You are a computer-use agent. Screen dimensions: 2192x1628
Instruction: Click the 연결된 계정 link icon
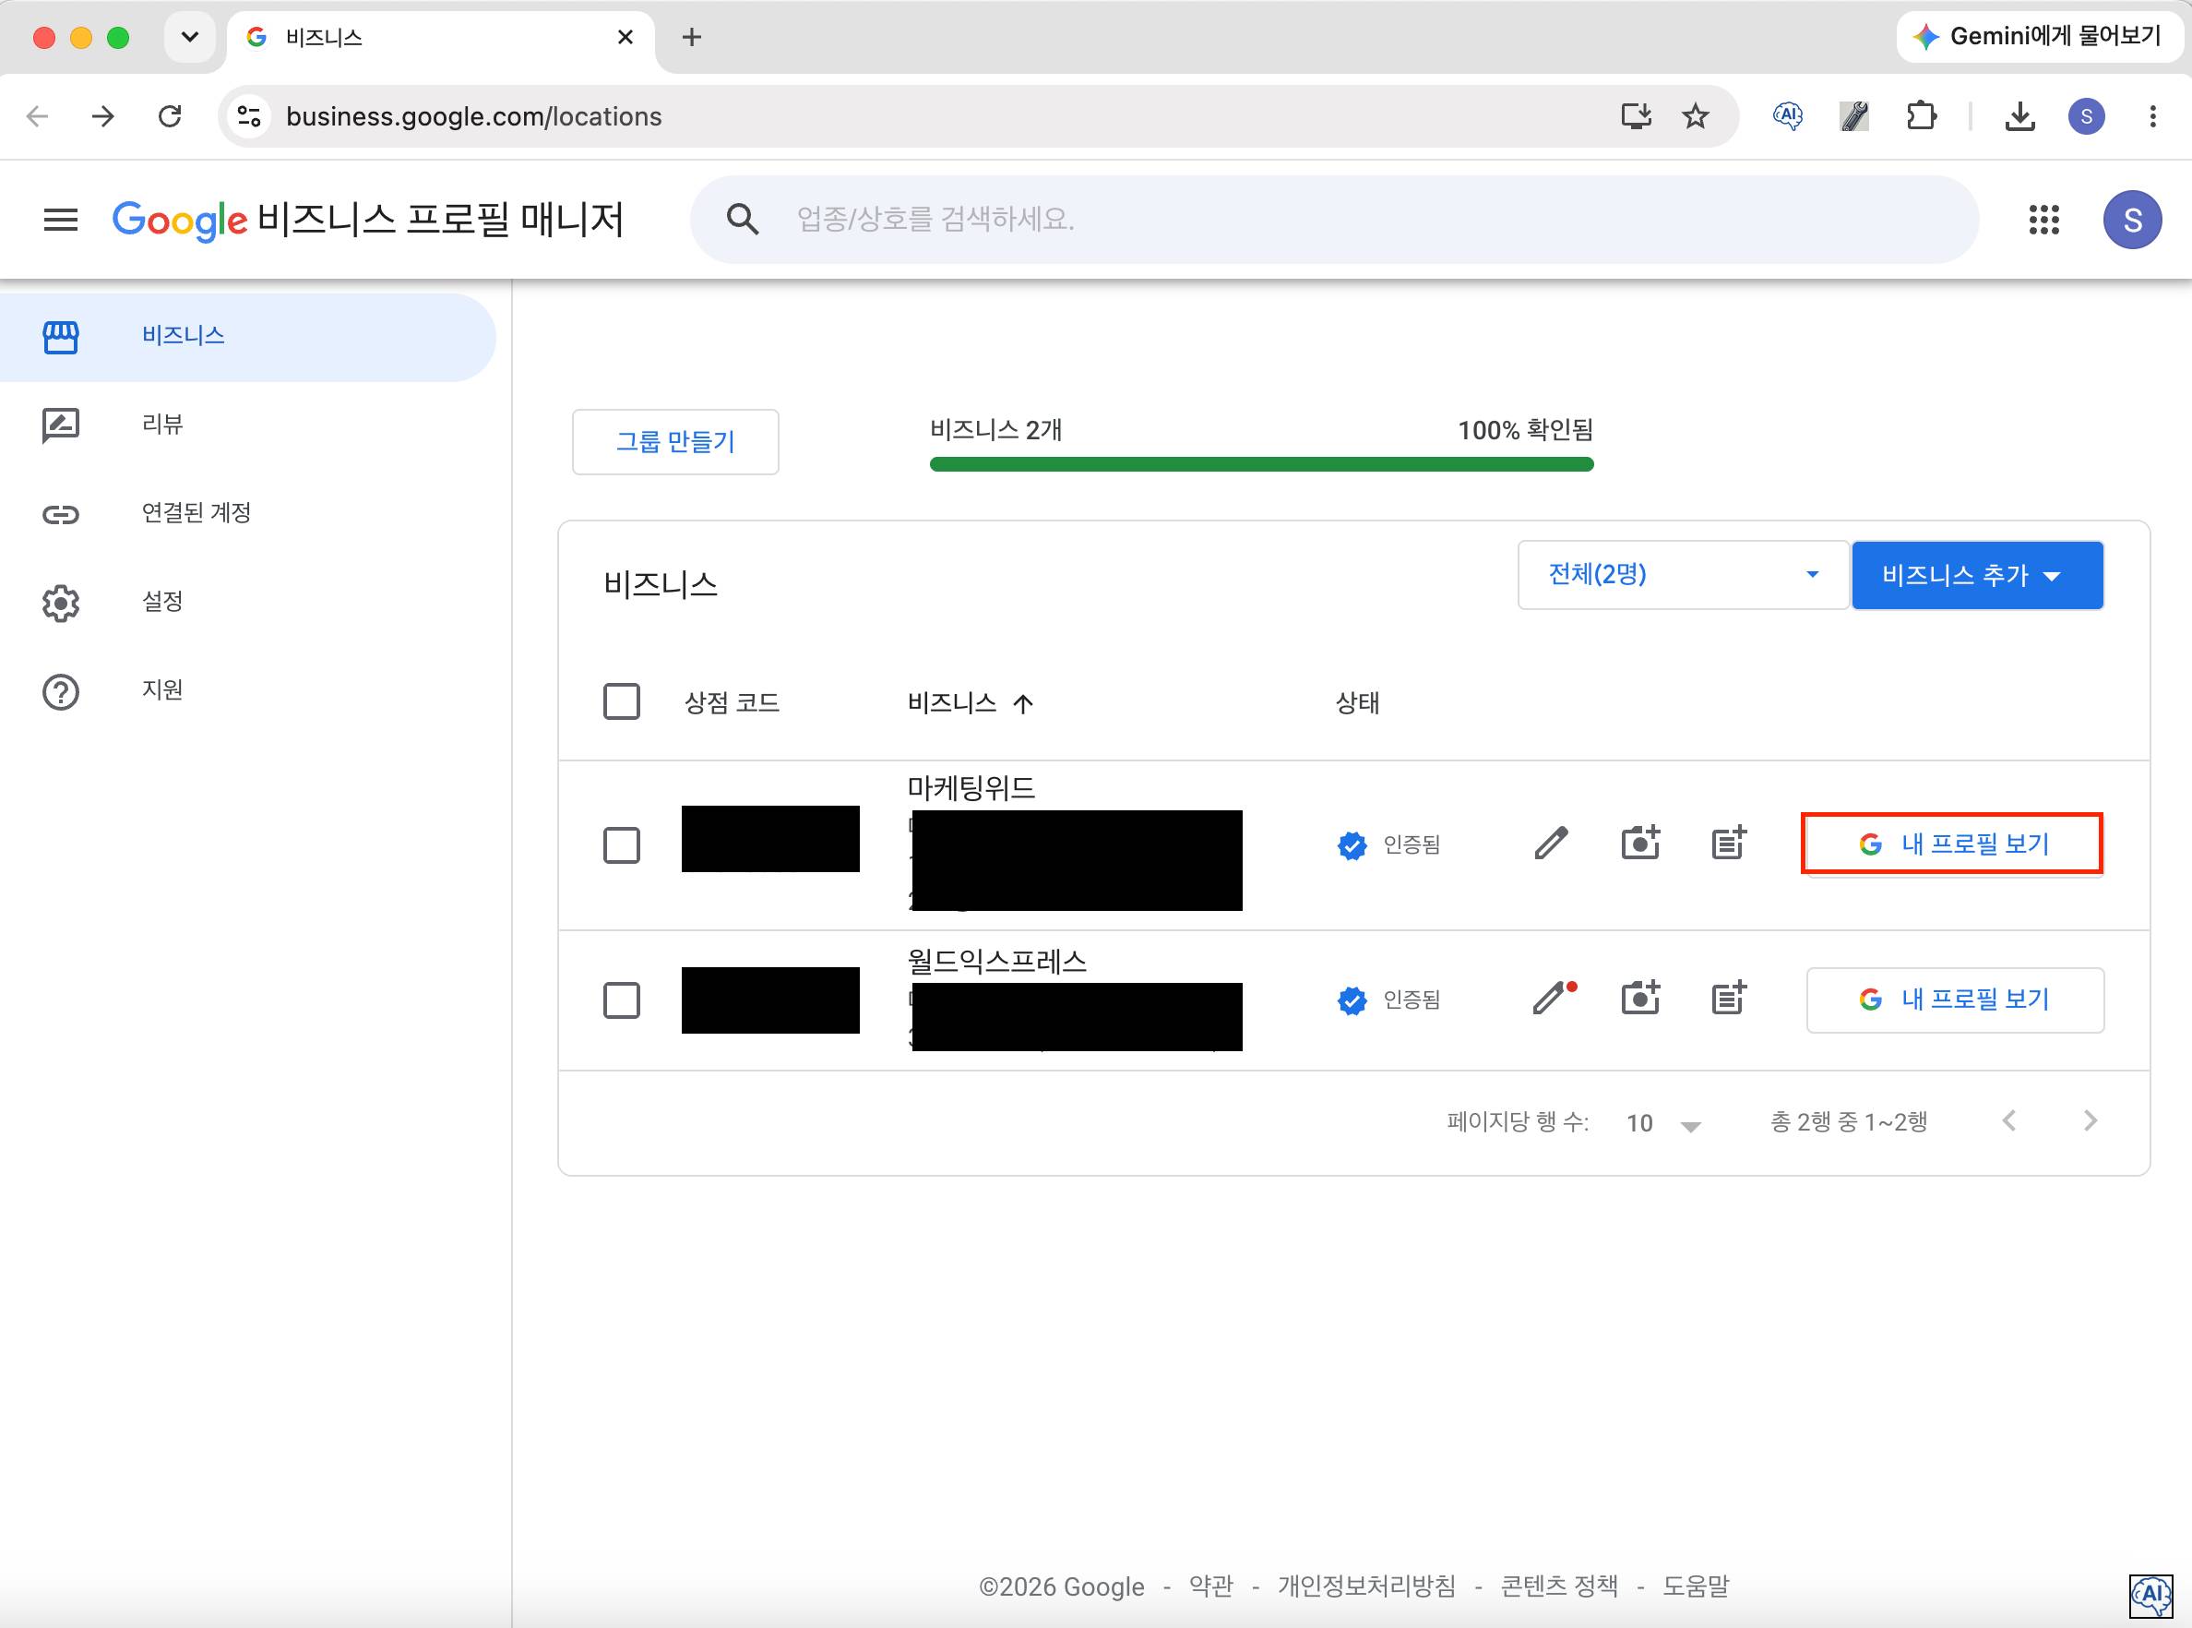coord(61,513)
